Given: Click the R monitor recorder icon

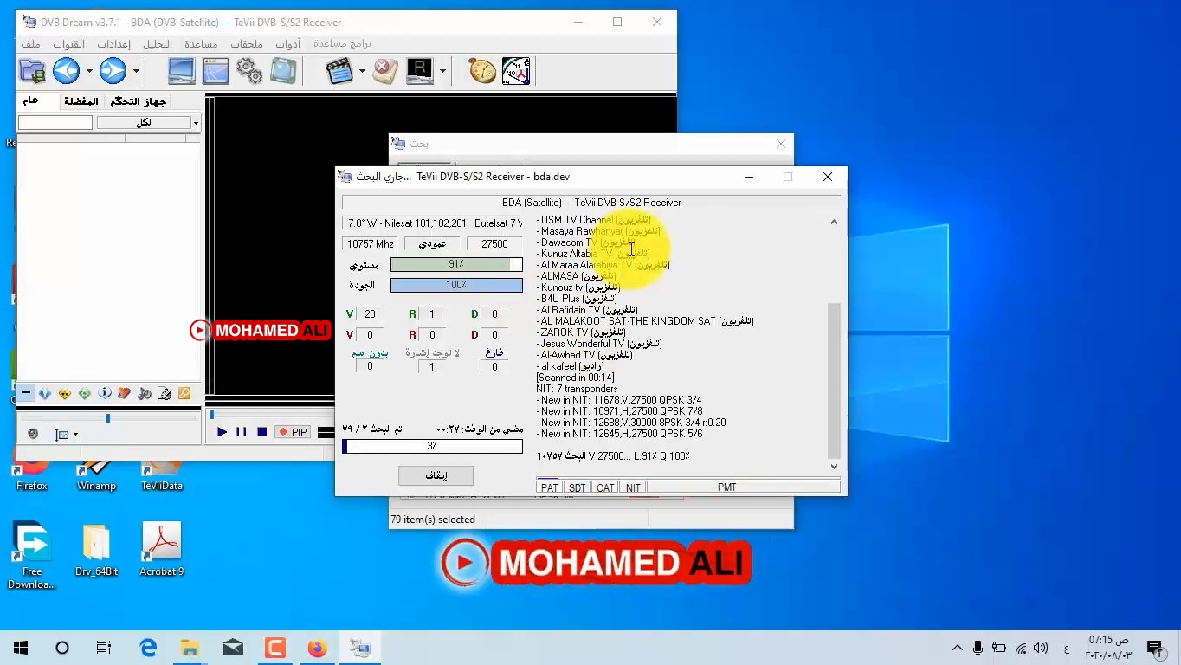Looking at the screenshot, I should tap(420, 71).
